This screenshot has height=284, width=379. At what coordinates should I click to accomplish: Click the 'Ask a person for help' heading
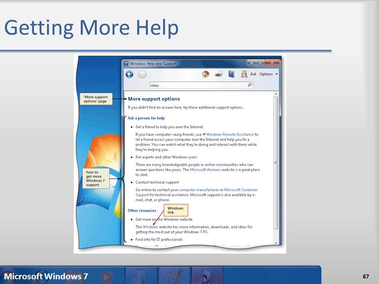[146, 118]
